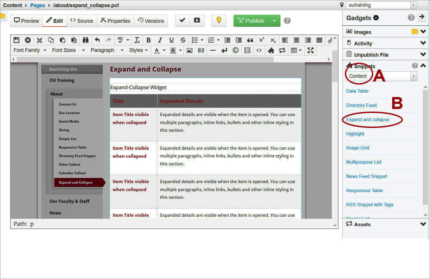Image resolution: width=430 pixels, height=279 pixels.
Task: Open Publish options dropdown arrow
Action: (274, 21)
